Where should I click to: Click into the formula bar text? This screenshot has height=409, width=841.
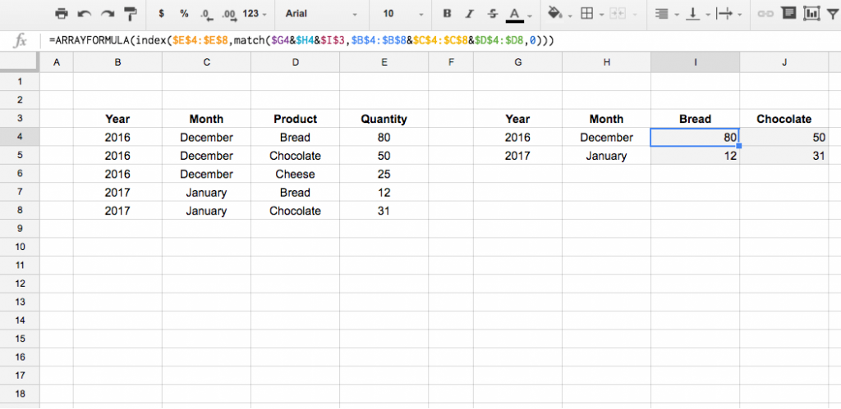click(329, 40)
